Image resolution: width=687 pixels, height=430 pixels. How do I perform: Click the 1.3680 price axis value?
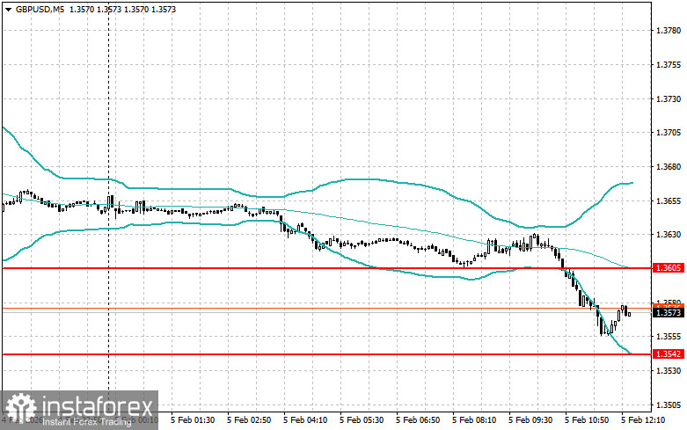[x=669, y=167]
